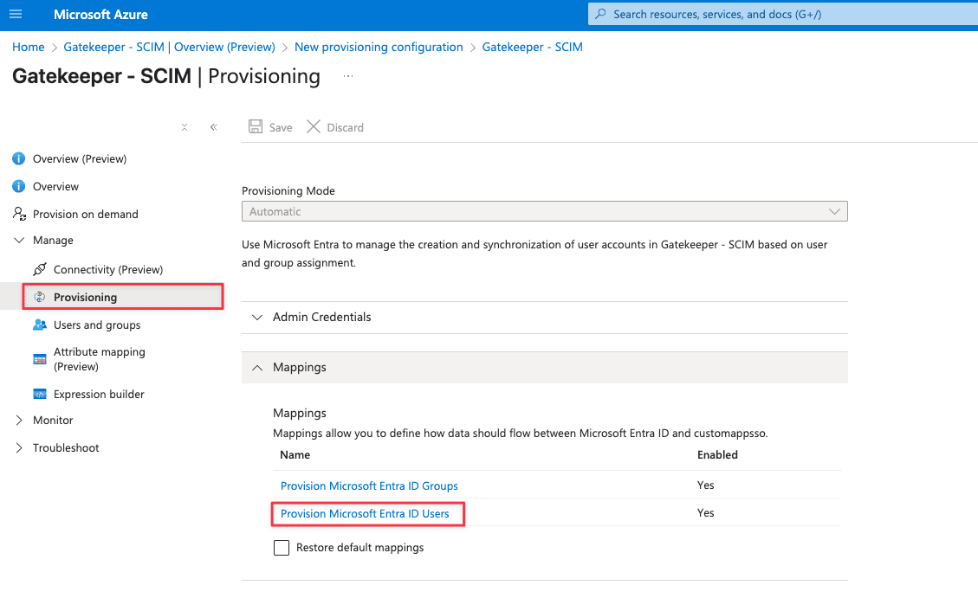Open the portal hamburger menu
978x598 pixels.
tap(15, 14)
